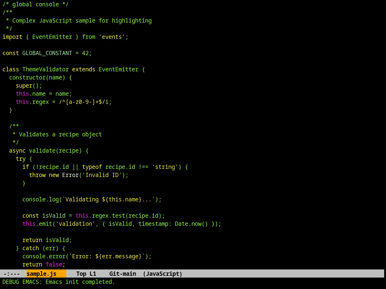Click the 'typeof' keyword
386x289 pixels.
coord(92,167)
